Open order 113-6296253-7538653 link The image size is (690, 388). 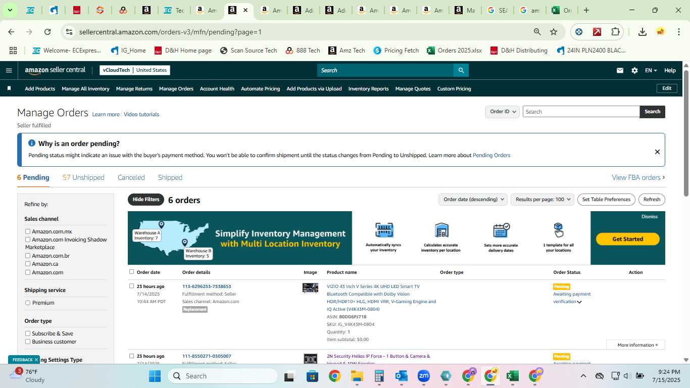(x=207, y=286)
